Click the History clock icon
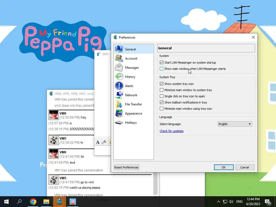 point(119,77)
